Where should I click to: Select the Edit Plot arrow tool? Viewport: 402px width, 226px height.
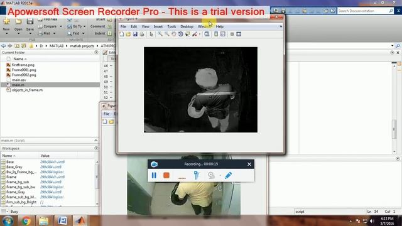[x=151, y=34]
